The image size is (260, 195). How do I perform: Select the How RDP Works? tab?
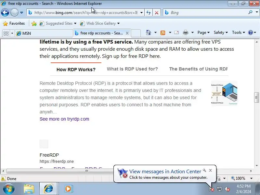coord(76,70)
